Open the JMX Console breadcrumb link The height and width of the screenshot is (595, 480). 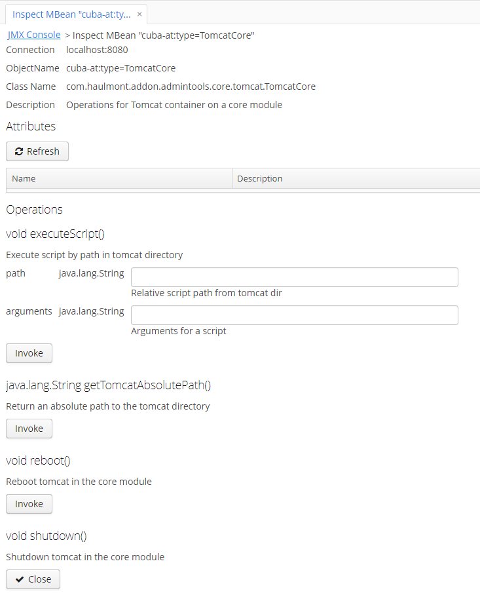coord(34,35)
